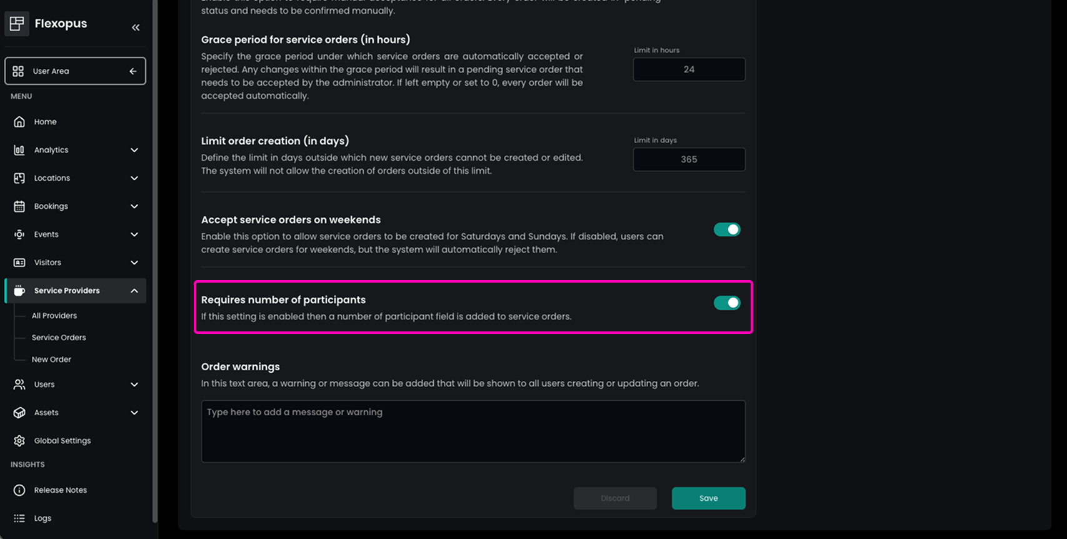This screenshot has width=1067, height=539.
Task: Toggle Requires number of participants switch
Action: click(x=727, y=303)
